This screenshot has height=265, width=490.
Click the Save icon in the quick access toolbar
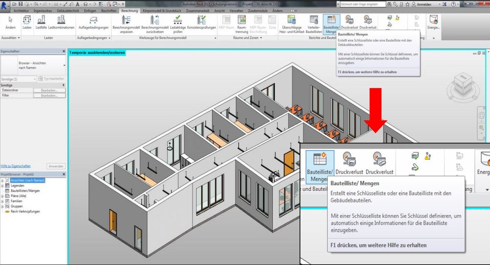click(20, 4)
